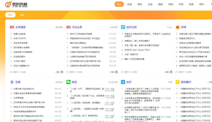The height and width of the screenshot is (122, 212).
Task: Open the 微信 card title
Action: pos(74,82)
